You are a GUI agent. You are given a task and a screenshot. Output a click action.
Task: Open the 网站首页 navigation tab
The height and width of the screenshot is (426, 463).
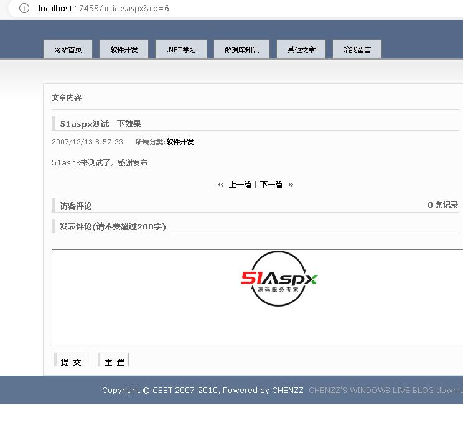tap(68, 49)
